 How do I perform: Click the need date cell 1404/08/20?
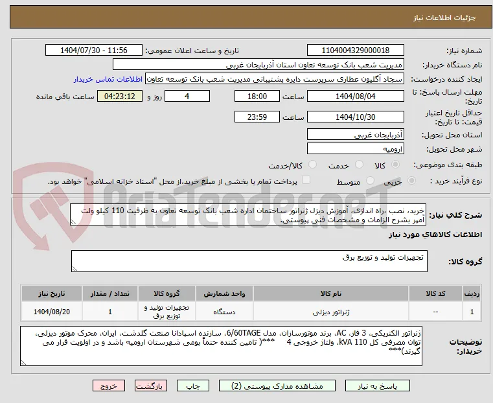click(52, 312)
